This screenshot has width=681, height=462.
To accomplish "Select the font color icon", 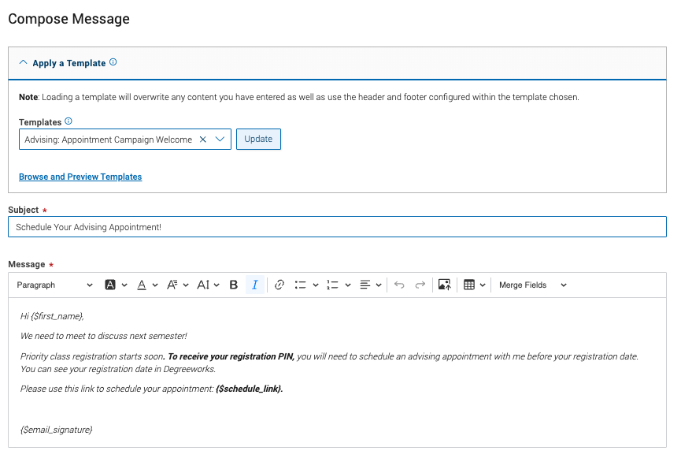I will coord(142,285).
